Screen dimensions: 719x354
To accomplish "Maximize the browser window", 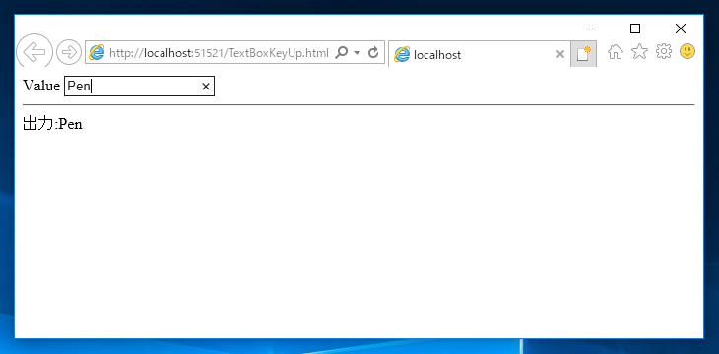I will (x=635, y=29).
